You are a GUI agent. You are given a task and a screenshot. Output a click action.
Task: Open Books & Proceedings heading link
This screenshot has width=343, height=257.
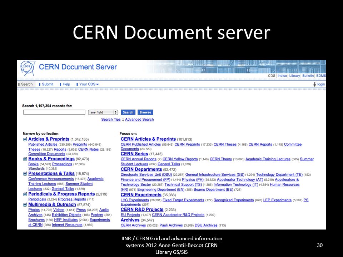coord(51,159)
